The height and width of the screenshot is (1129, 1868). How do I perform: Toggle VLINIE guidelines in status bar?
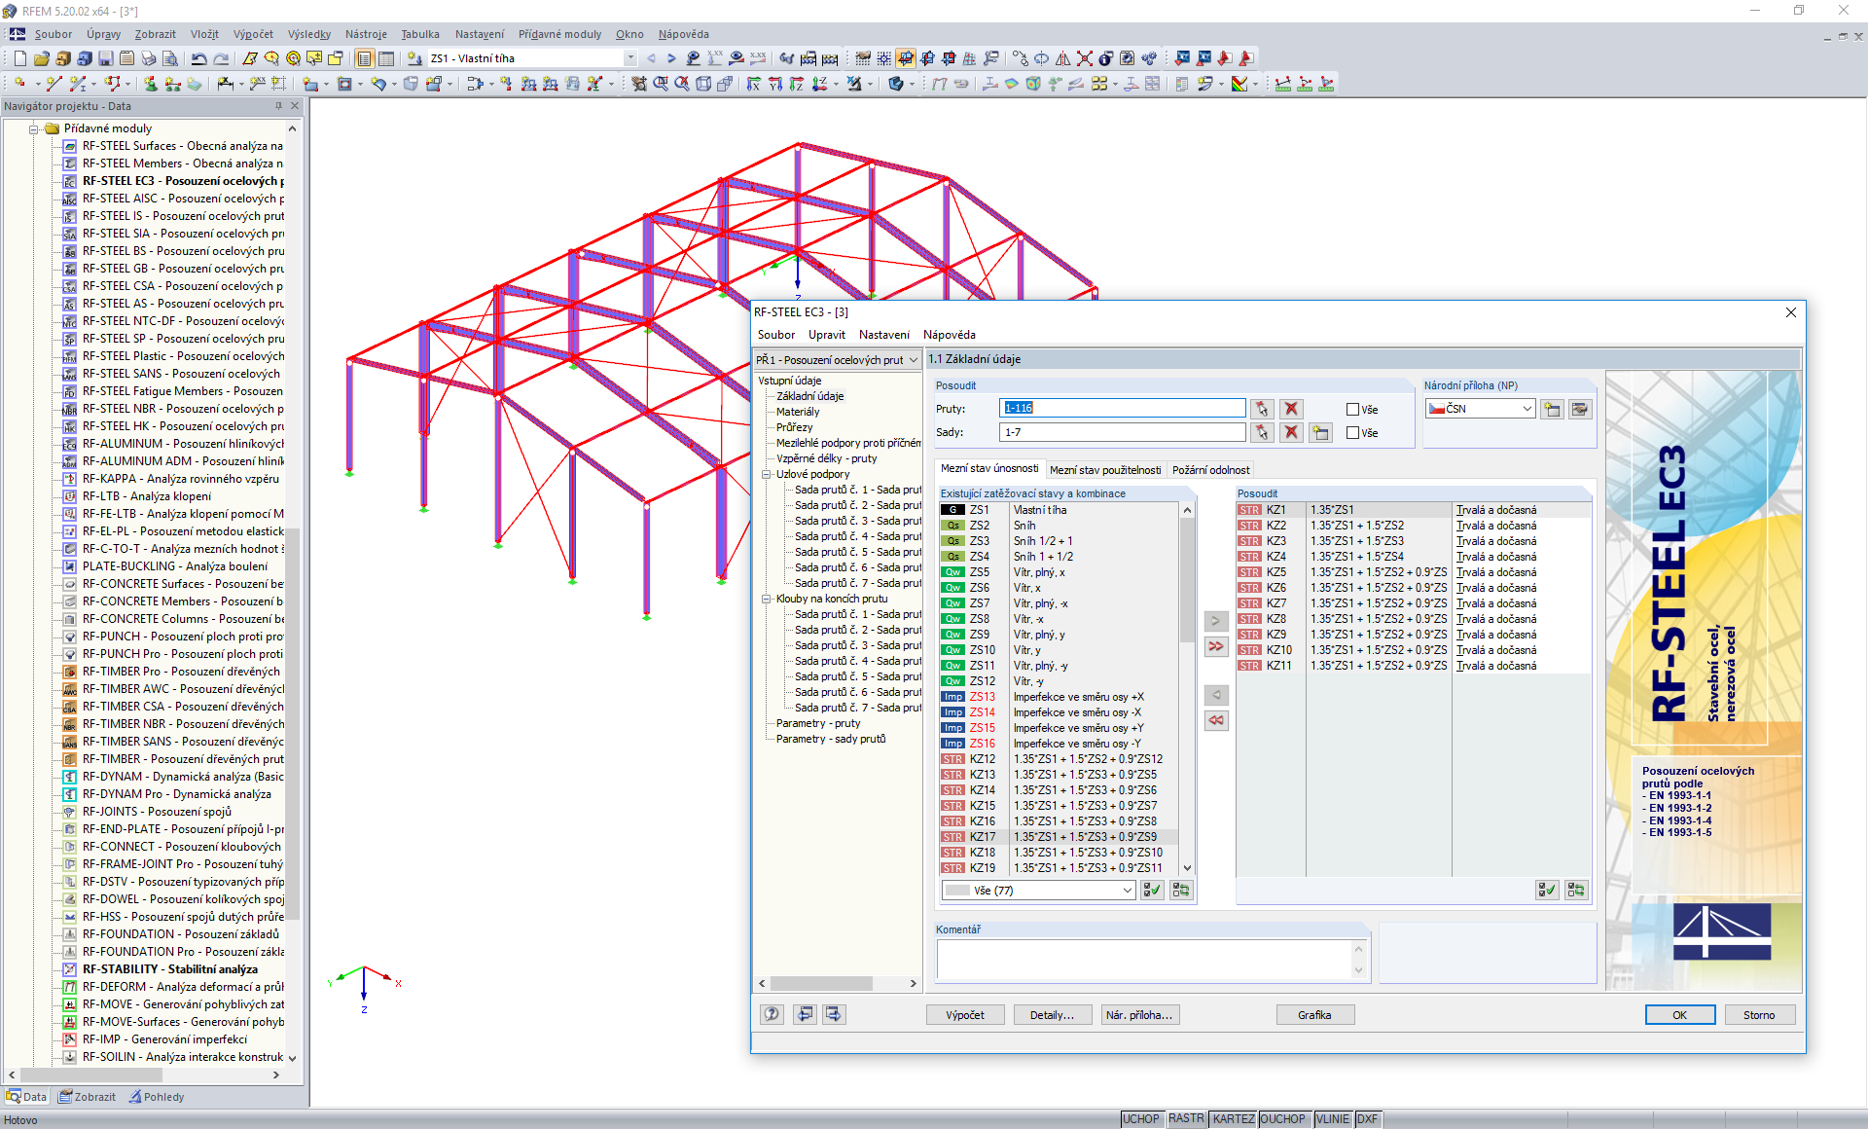pyautogui.click(x=1332, y=1119)
